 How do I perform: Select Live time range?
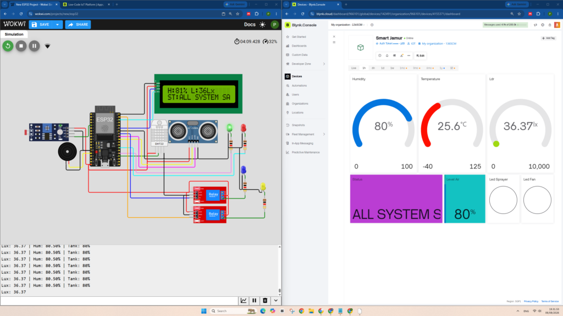pyautogui.click(x=354, y=68)
